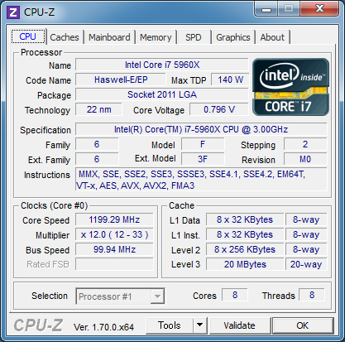Image resolution: width=345 pixels, height=342 pixels.
Task: Click the Core Speed value field
Action: tap(114, 219)
